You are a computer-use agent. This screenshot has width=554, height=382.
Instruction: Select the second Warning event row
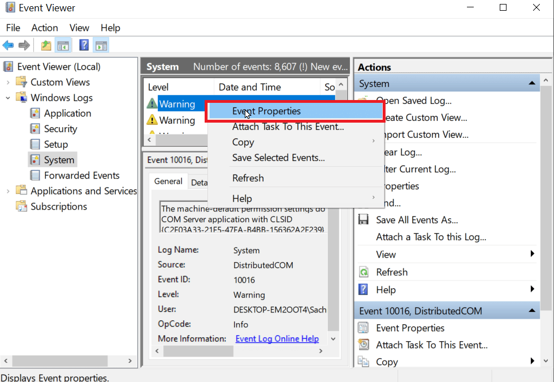pos(176,120)
